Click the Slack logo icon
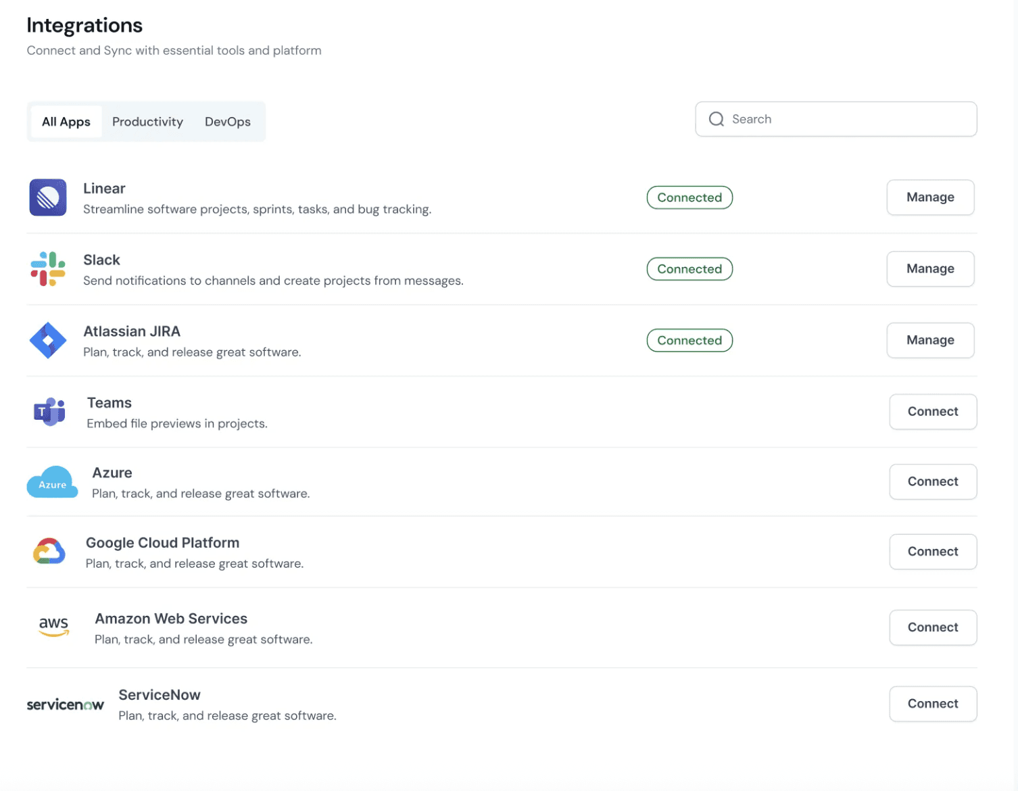Screen dimensions: 1018x791 [48, 269]
